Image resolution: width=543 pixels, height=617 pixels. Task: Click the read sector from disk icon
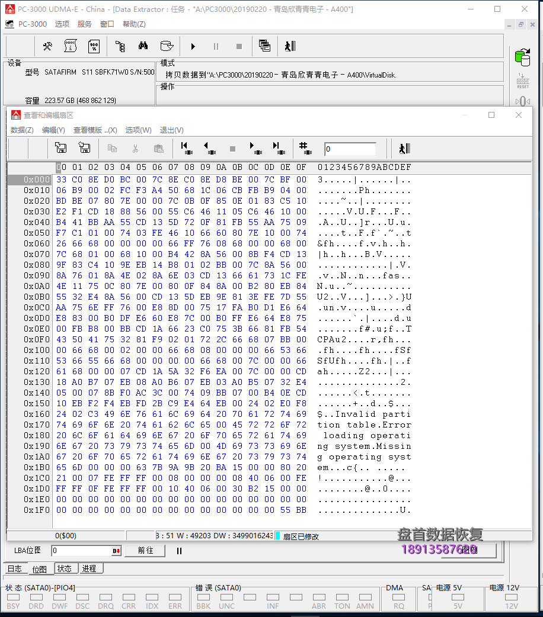60,148
